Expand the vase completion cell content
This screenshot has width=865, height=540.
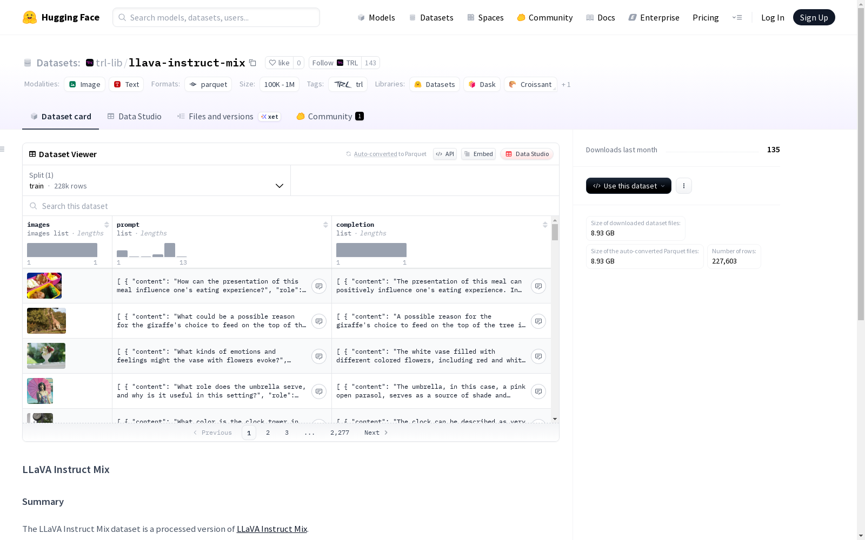pyautogui.click(x=538, y=356)
